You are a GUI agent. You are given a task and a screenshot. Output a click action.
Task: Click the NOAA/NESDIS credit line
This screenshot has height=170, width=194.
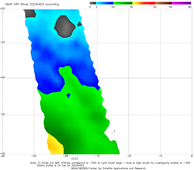[108, 168]
